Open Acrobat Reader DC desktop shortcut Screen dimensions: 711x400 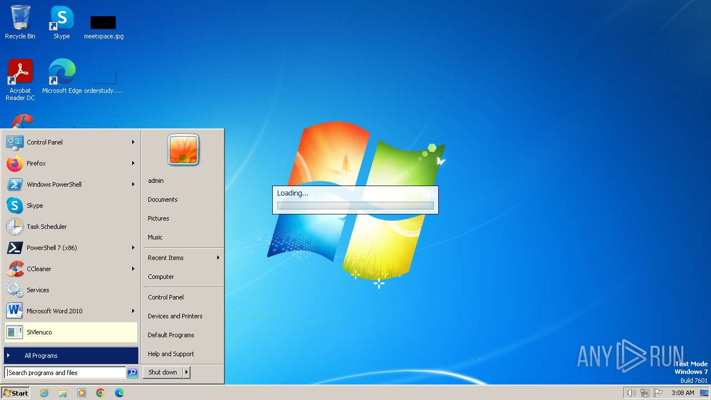21,80
